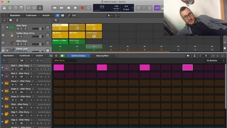Image resolution: width=227 pixels, height=128 pixels.
Task: Mute the After Party track
Action: 18,29
